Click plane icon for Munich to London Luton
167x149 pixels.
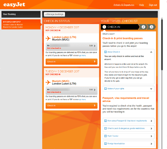48,82
